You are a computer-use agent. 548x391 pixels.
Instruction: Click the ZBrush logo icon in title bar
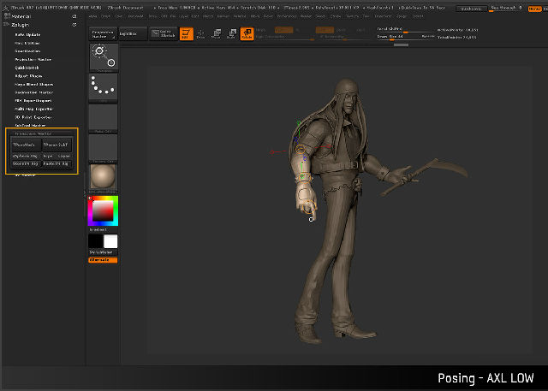pos(5,7)
